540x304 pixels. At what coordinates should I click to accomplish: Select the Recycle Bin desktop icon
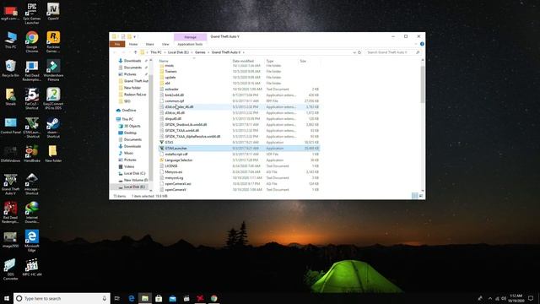[11, 68]
